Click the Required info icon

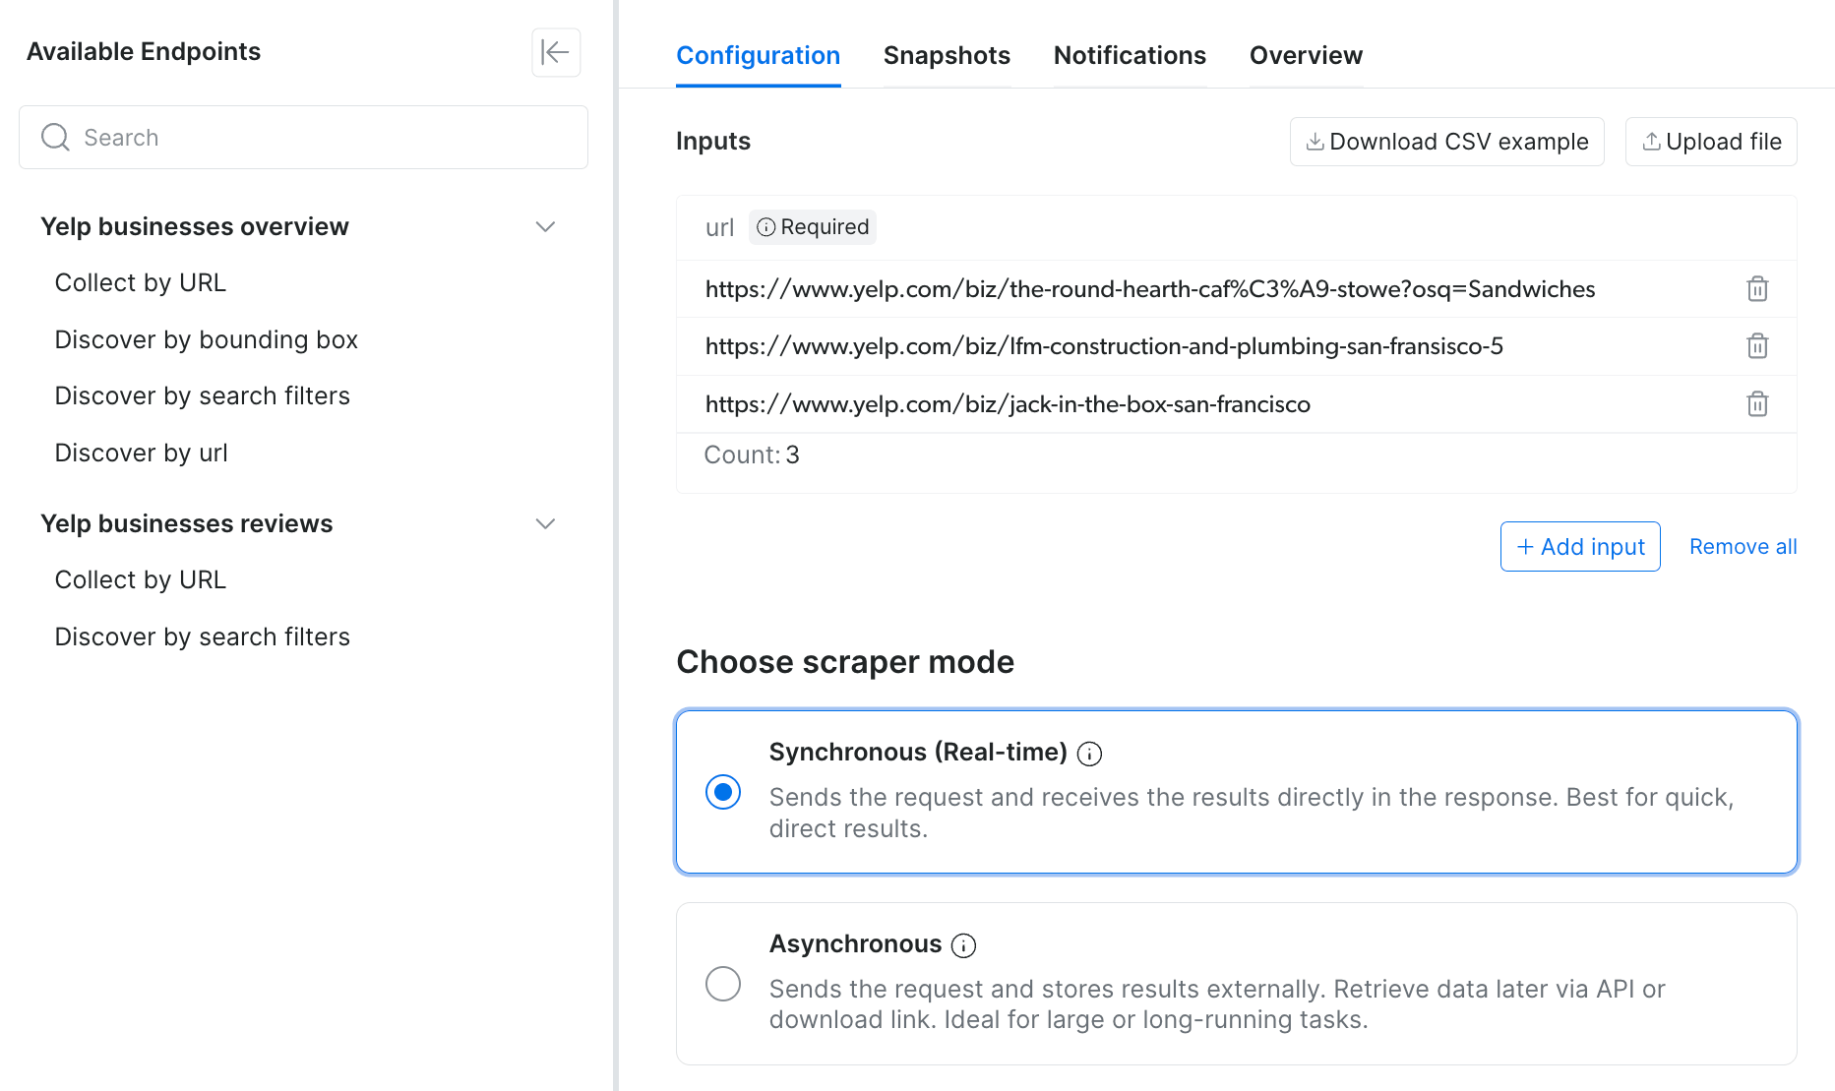click(x=766, y=227)
